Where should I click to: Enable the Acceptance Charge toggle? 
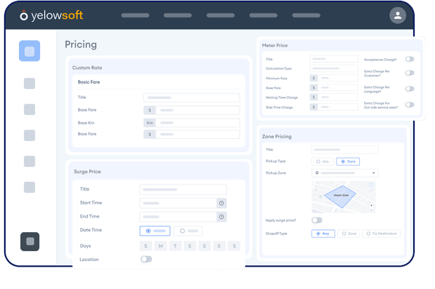point(410,60)
